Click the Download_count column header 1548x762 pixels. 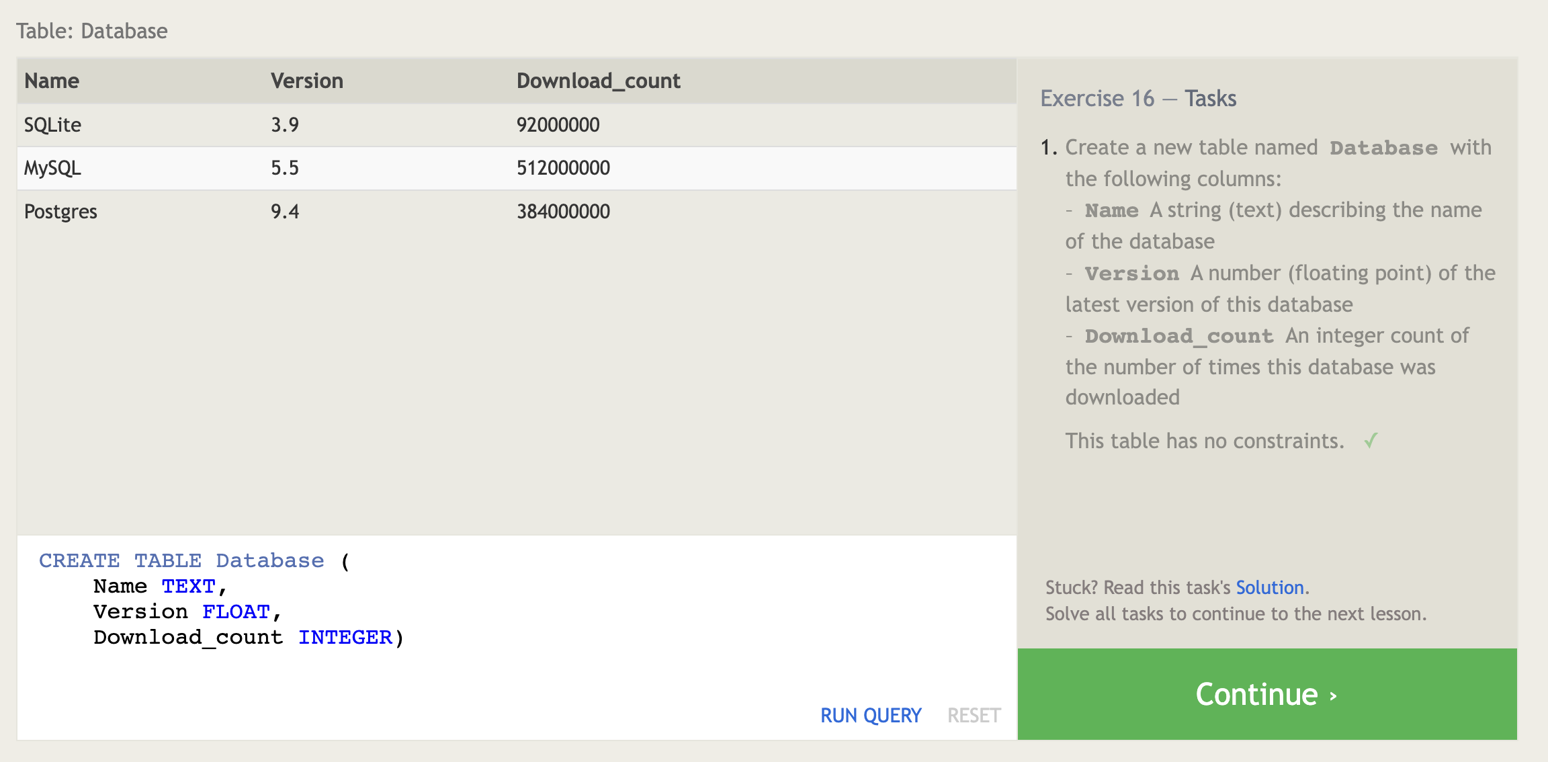(x=598, y=81)
